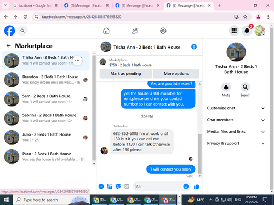
Task: Expand the Customize chat section
Action: coord(236,108)
